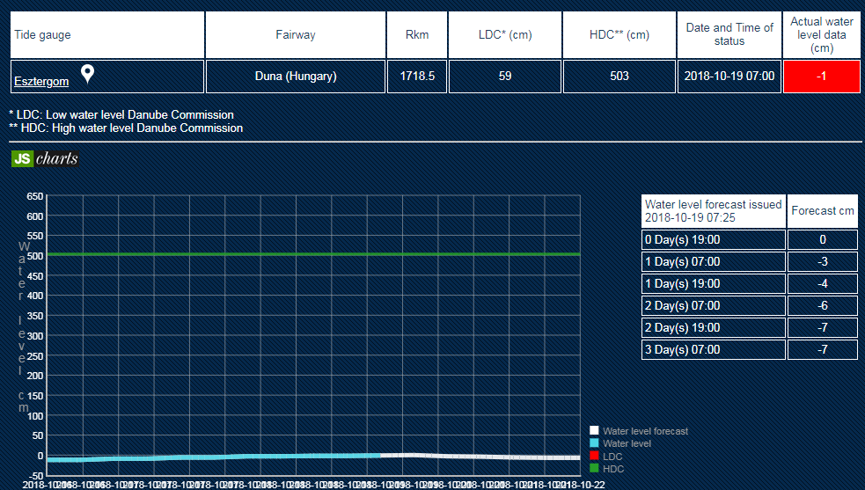Click the Duna (Hungary) fairway cell
Image resolution: width=865 pixels, height=490 pixels.
click(x=295, y=77)
